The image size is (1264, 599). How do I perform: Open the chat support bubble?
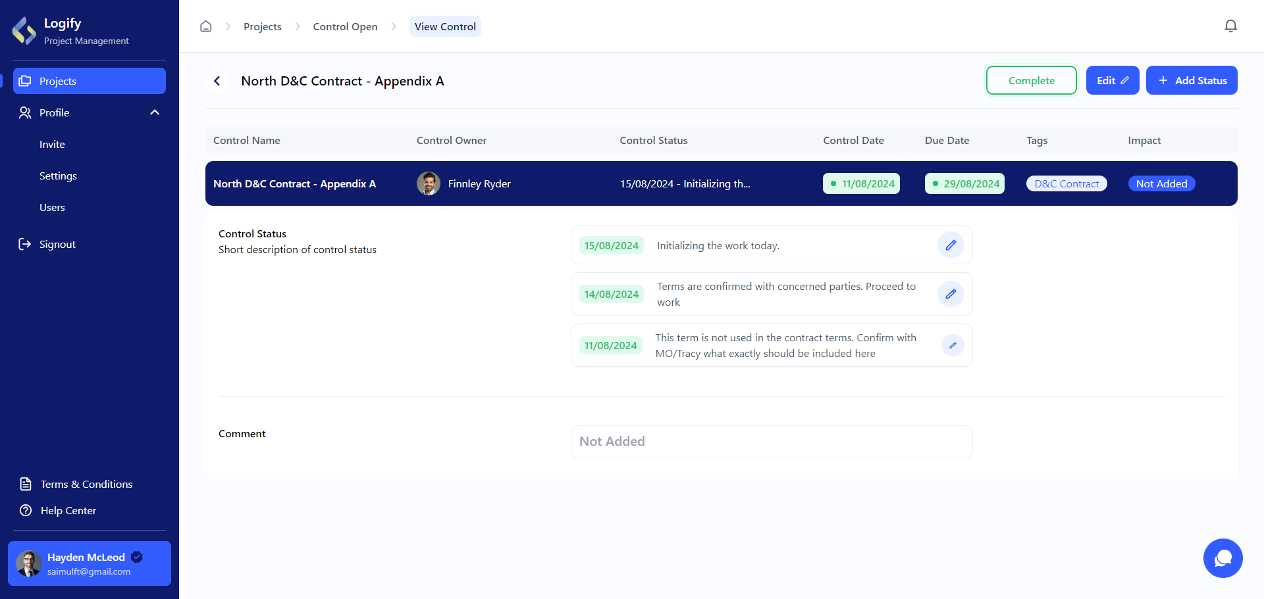1223,558
